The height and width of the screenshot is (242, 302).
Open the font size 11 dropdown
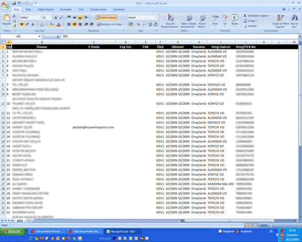pyautogui.click(x=51, y=18)
